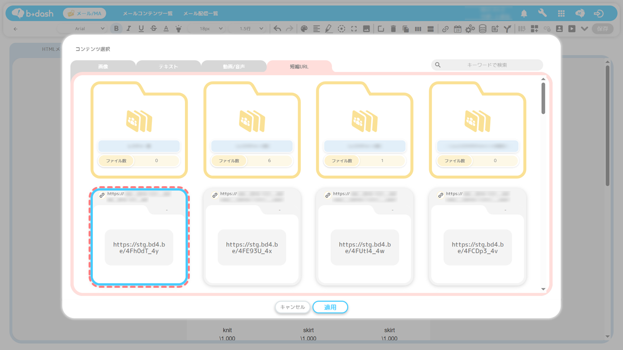Click the database stack icon in toolbar
Screen dimensions: 623x350
(x=482, y=29)
